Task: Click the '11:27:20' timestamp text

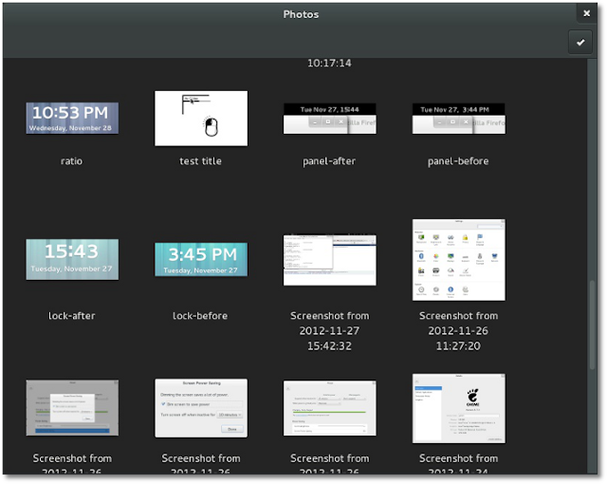Action: [458, 345]
